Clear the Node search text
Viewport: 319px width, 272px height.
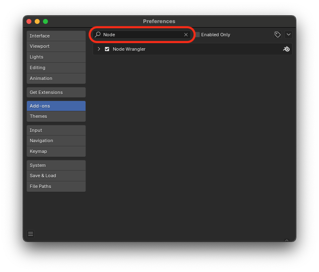click(186, 35)
